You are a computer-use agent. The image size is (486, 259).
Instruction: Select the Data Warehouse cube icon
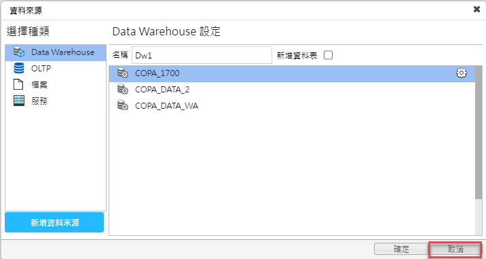tap(19, 52)
